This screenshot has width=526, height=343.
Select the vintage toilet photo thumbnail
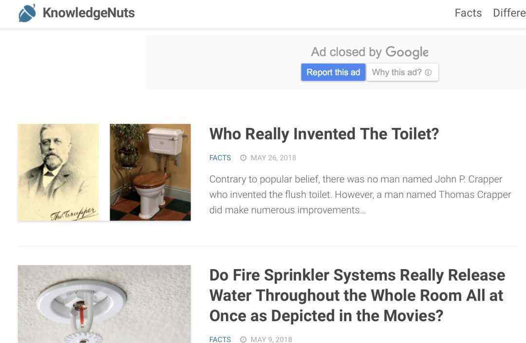point(150,172)
